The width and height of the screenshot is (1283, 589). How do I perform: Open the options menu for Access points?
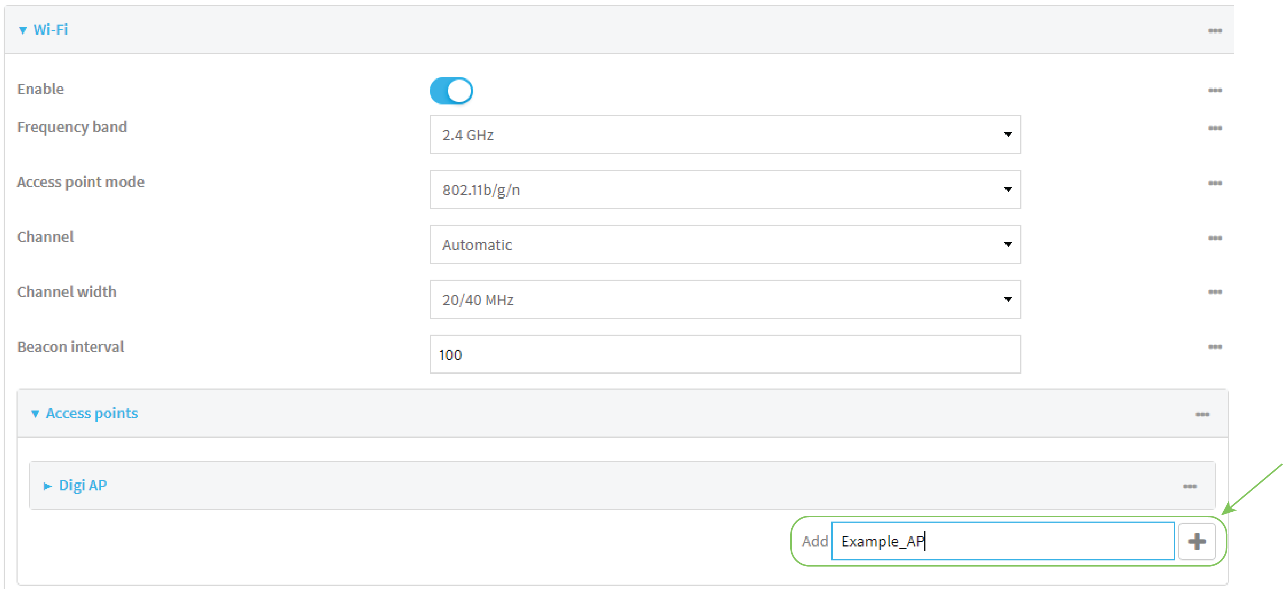(x=1204, y=413)
